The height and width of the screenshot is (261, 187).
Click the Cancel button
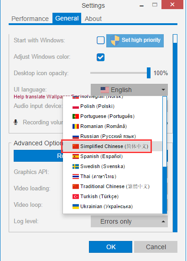coord(156,247)
